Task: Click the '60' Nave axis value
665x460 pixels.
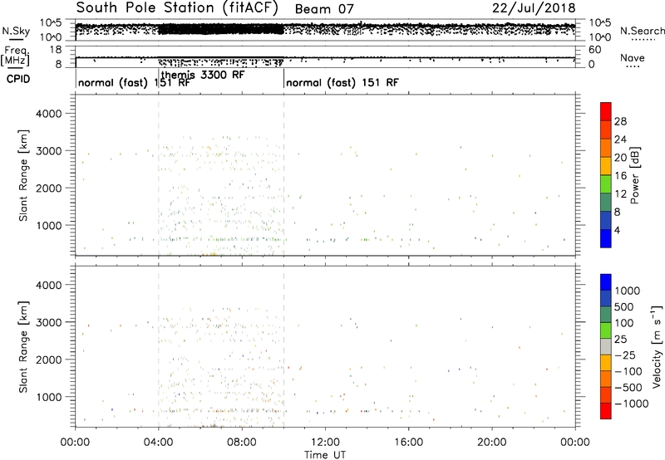Action: click(x=594, y=50)
